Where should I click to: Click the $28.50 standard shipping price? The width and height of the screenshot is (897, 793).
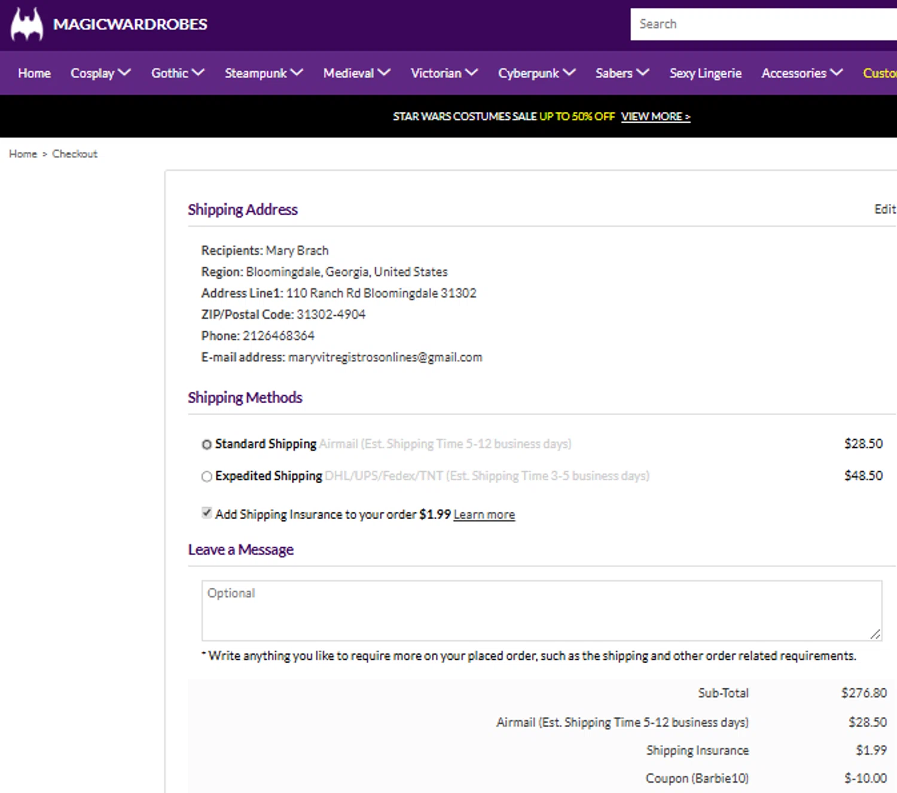(863, 444)
